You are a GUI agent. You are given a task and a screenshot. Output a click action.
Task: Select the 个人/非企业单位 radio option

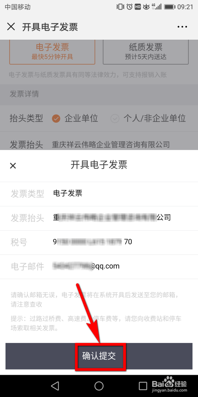148,118
